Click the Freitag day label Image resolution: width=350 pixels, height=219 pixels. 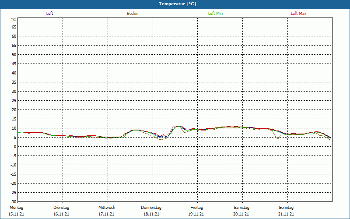[196, 208]
